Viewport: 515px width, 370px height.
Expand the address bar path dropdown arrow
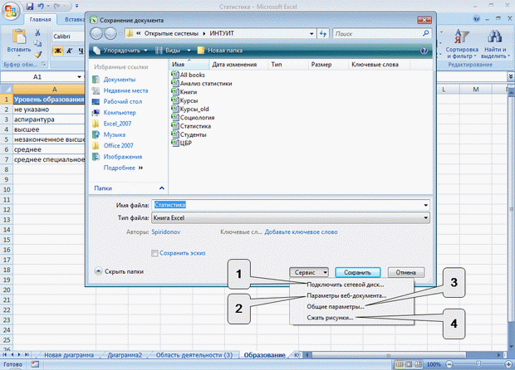[x=311, y=33]
